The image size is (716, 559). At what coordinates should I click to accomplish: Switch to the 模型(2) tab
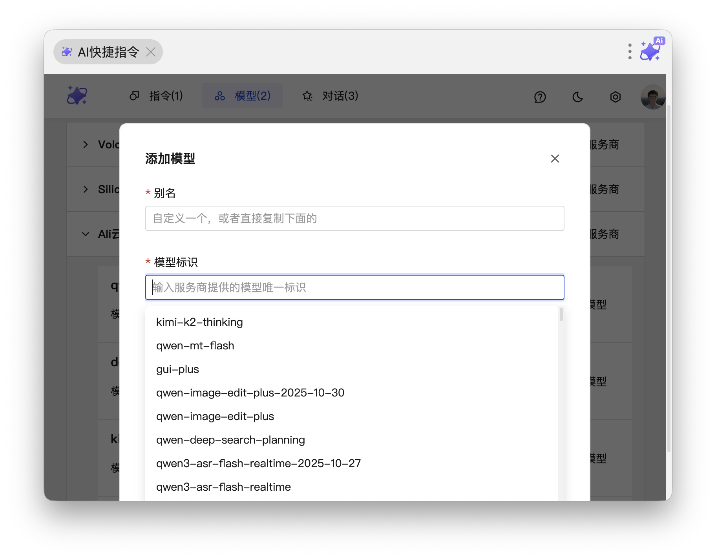(242, 96)
